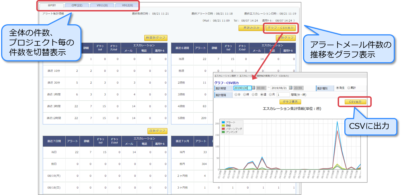Open the 日別グラフ daily graph
The width and height of the screenshot is (401, 195).
tap(157, 131)
